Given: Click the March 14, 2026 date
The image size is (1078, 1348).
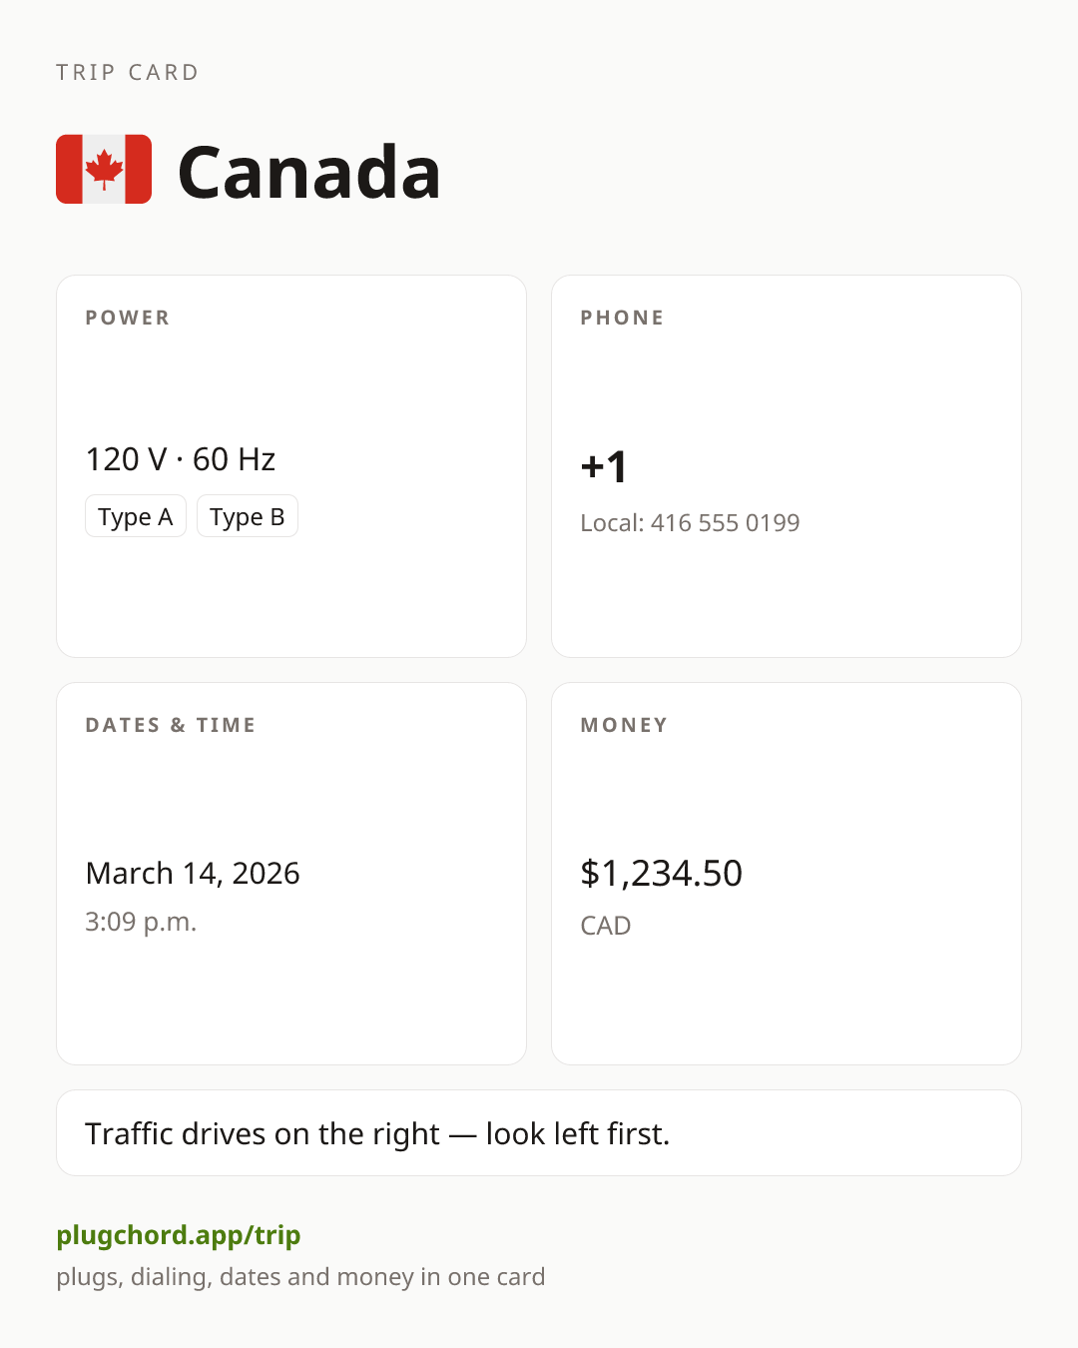Looking at the screenshot, I should point(193,873).
